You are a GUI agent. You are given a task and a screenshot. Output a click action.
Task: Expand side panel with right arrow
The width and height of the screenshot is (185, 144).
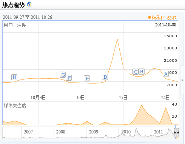coord(182,80)
